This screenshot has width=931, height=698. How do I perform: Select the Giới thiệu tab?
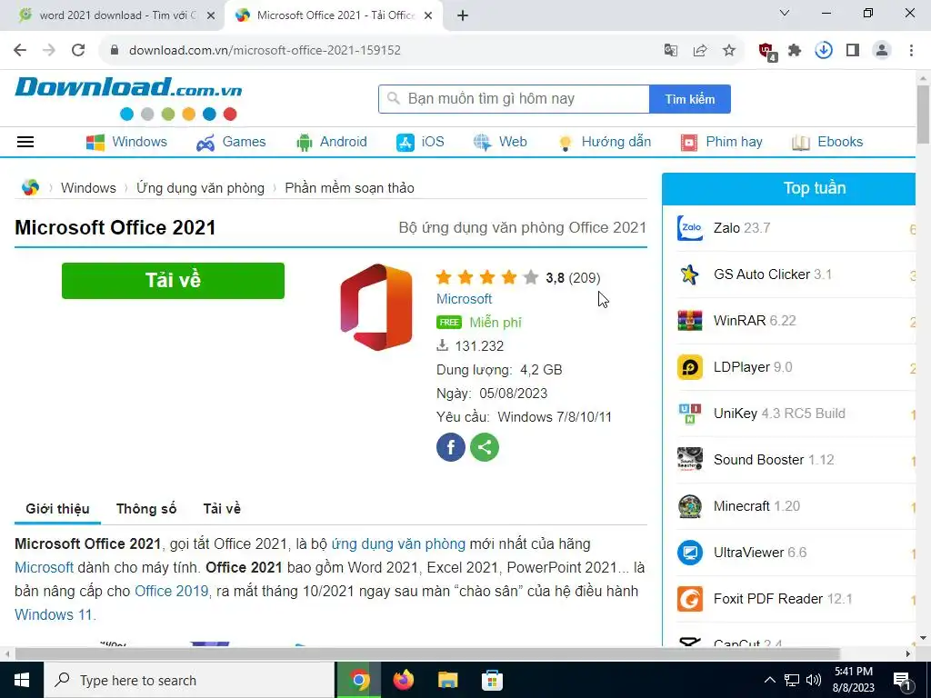coord(57,509)
